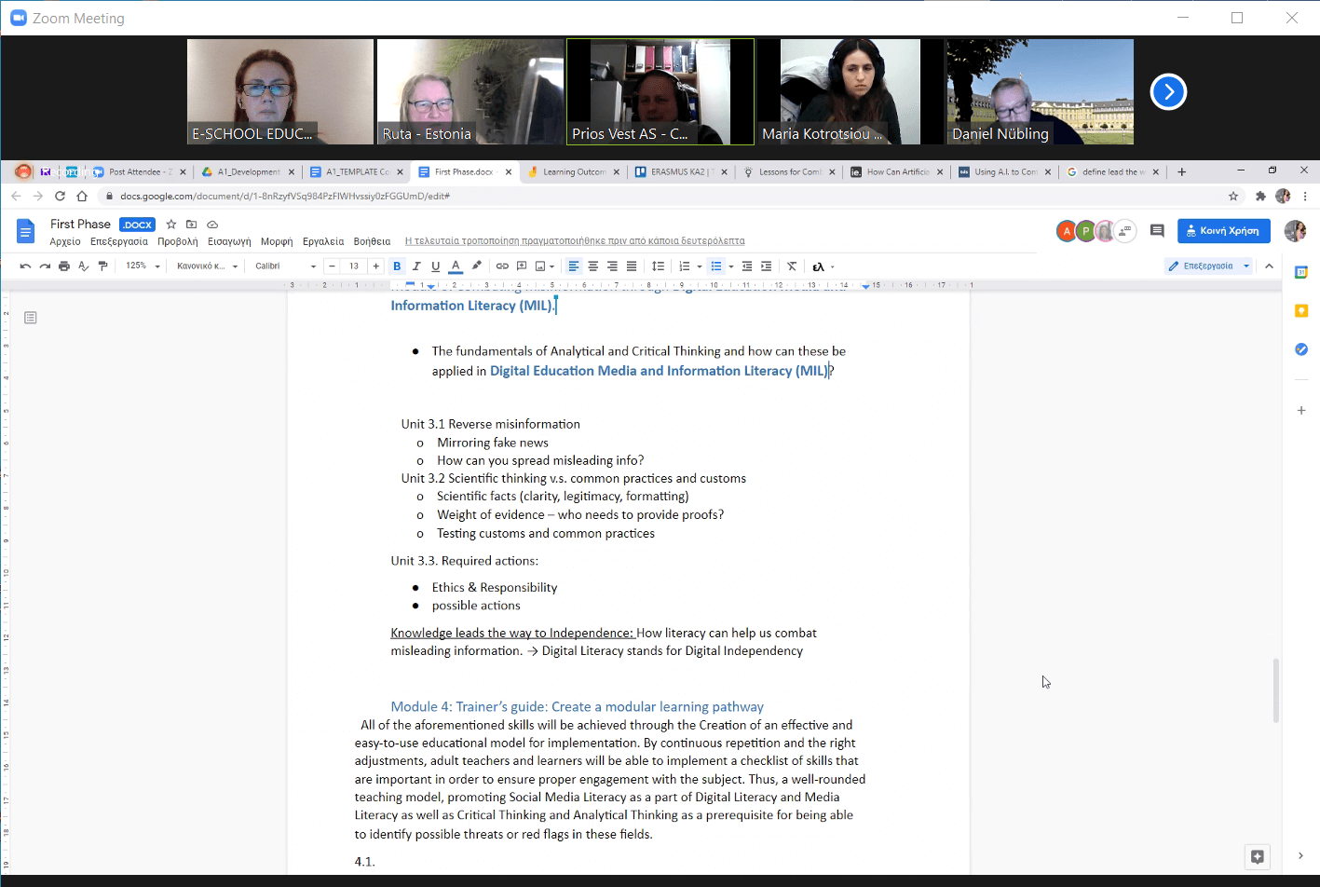This screenshot has width=1320, height=887.
Task: Click the print icon in Docs toolbar
Action: coord(63,266)
